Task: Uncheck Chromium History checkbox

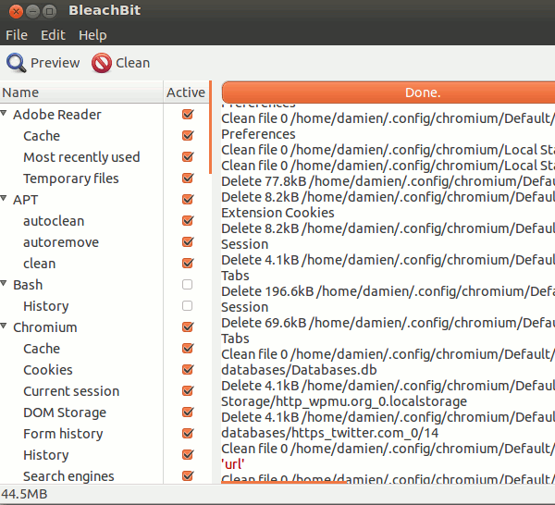Action: [188, 454]
